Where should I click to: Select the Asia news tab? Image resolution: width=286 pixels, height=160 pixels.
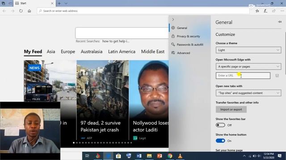tap(51, 52)
